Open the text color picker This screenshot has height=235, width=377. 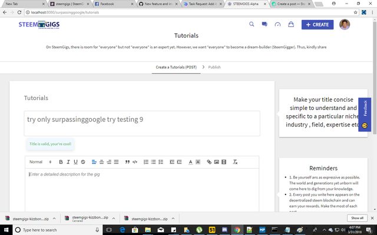190,162
